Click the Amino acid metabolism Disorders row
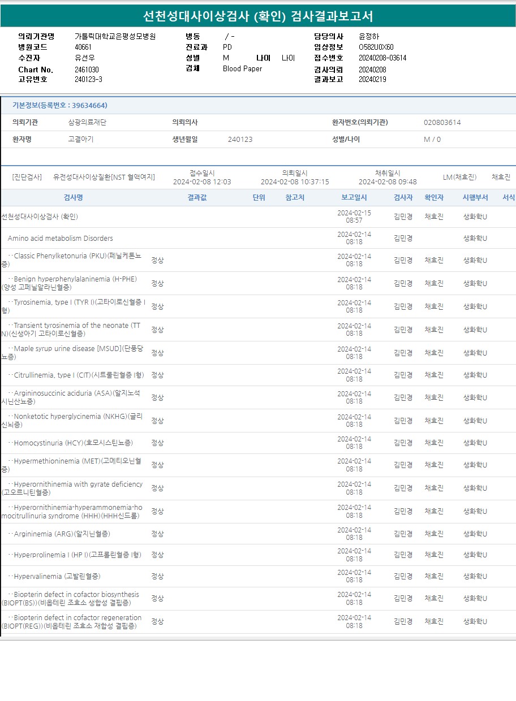516x701 pixels. click(61, 239)
